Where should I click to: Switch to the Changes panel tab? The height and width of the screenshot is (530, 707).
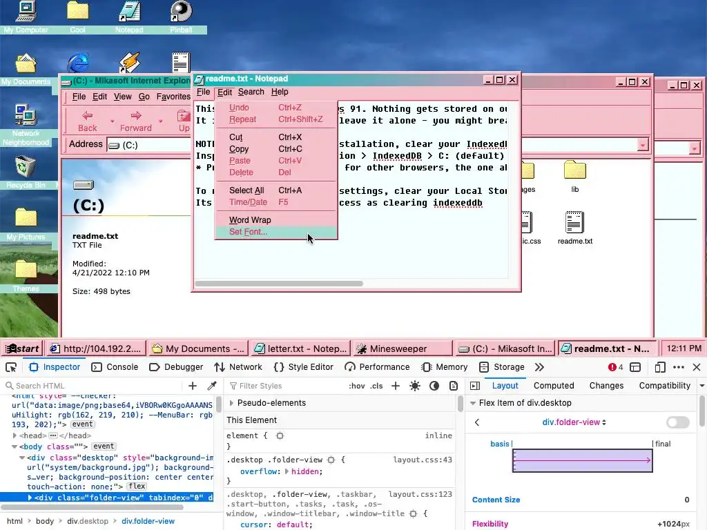click(606, 386)
